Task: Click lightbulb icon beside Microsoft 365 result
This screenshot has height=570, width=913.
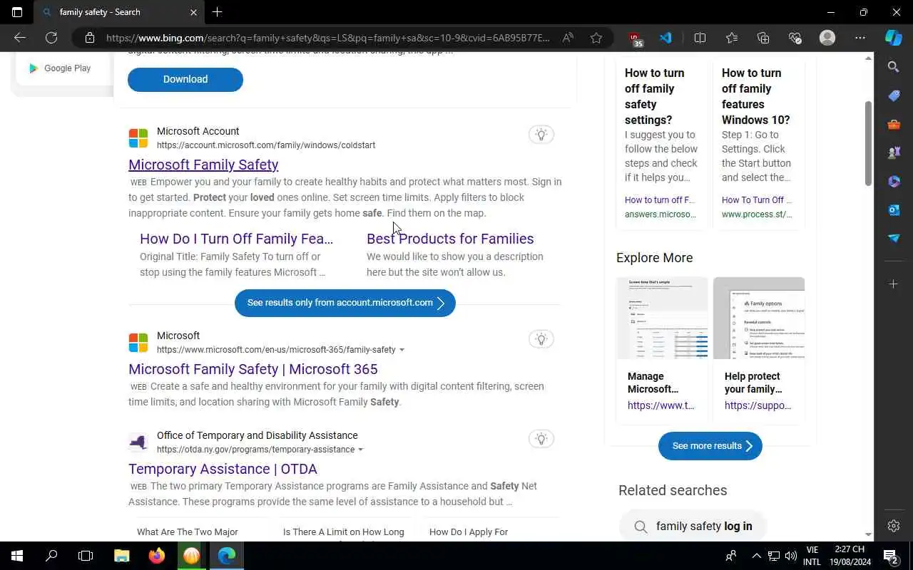Action: click(541, 339)
